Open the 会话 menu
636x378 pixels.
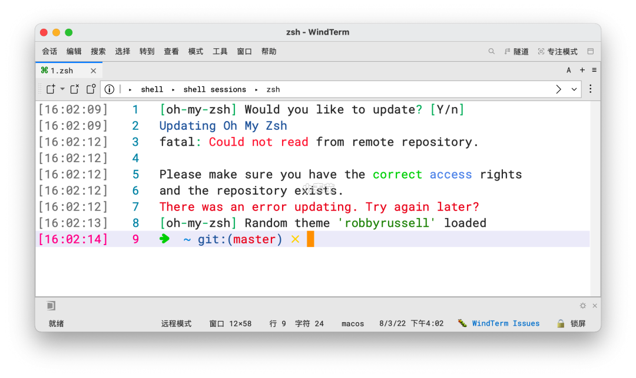49,52
